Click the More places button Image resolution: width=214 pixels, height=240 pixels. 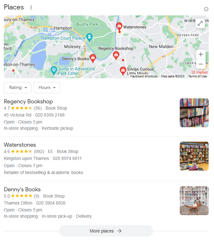pos(106,231)
